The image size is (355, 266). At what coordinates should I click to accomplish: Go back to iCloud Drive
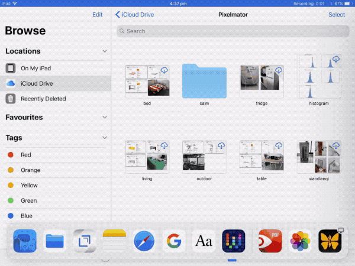point(135,15)
